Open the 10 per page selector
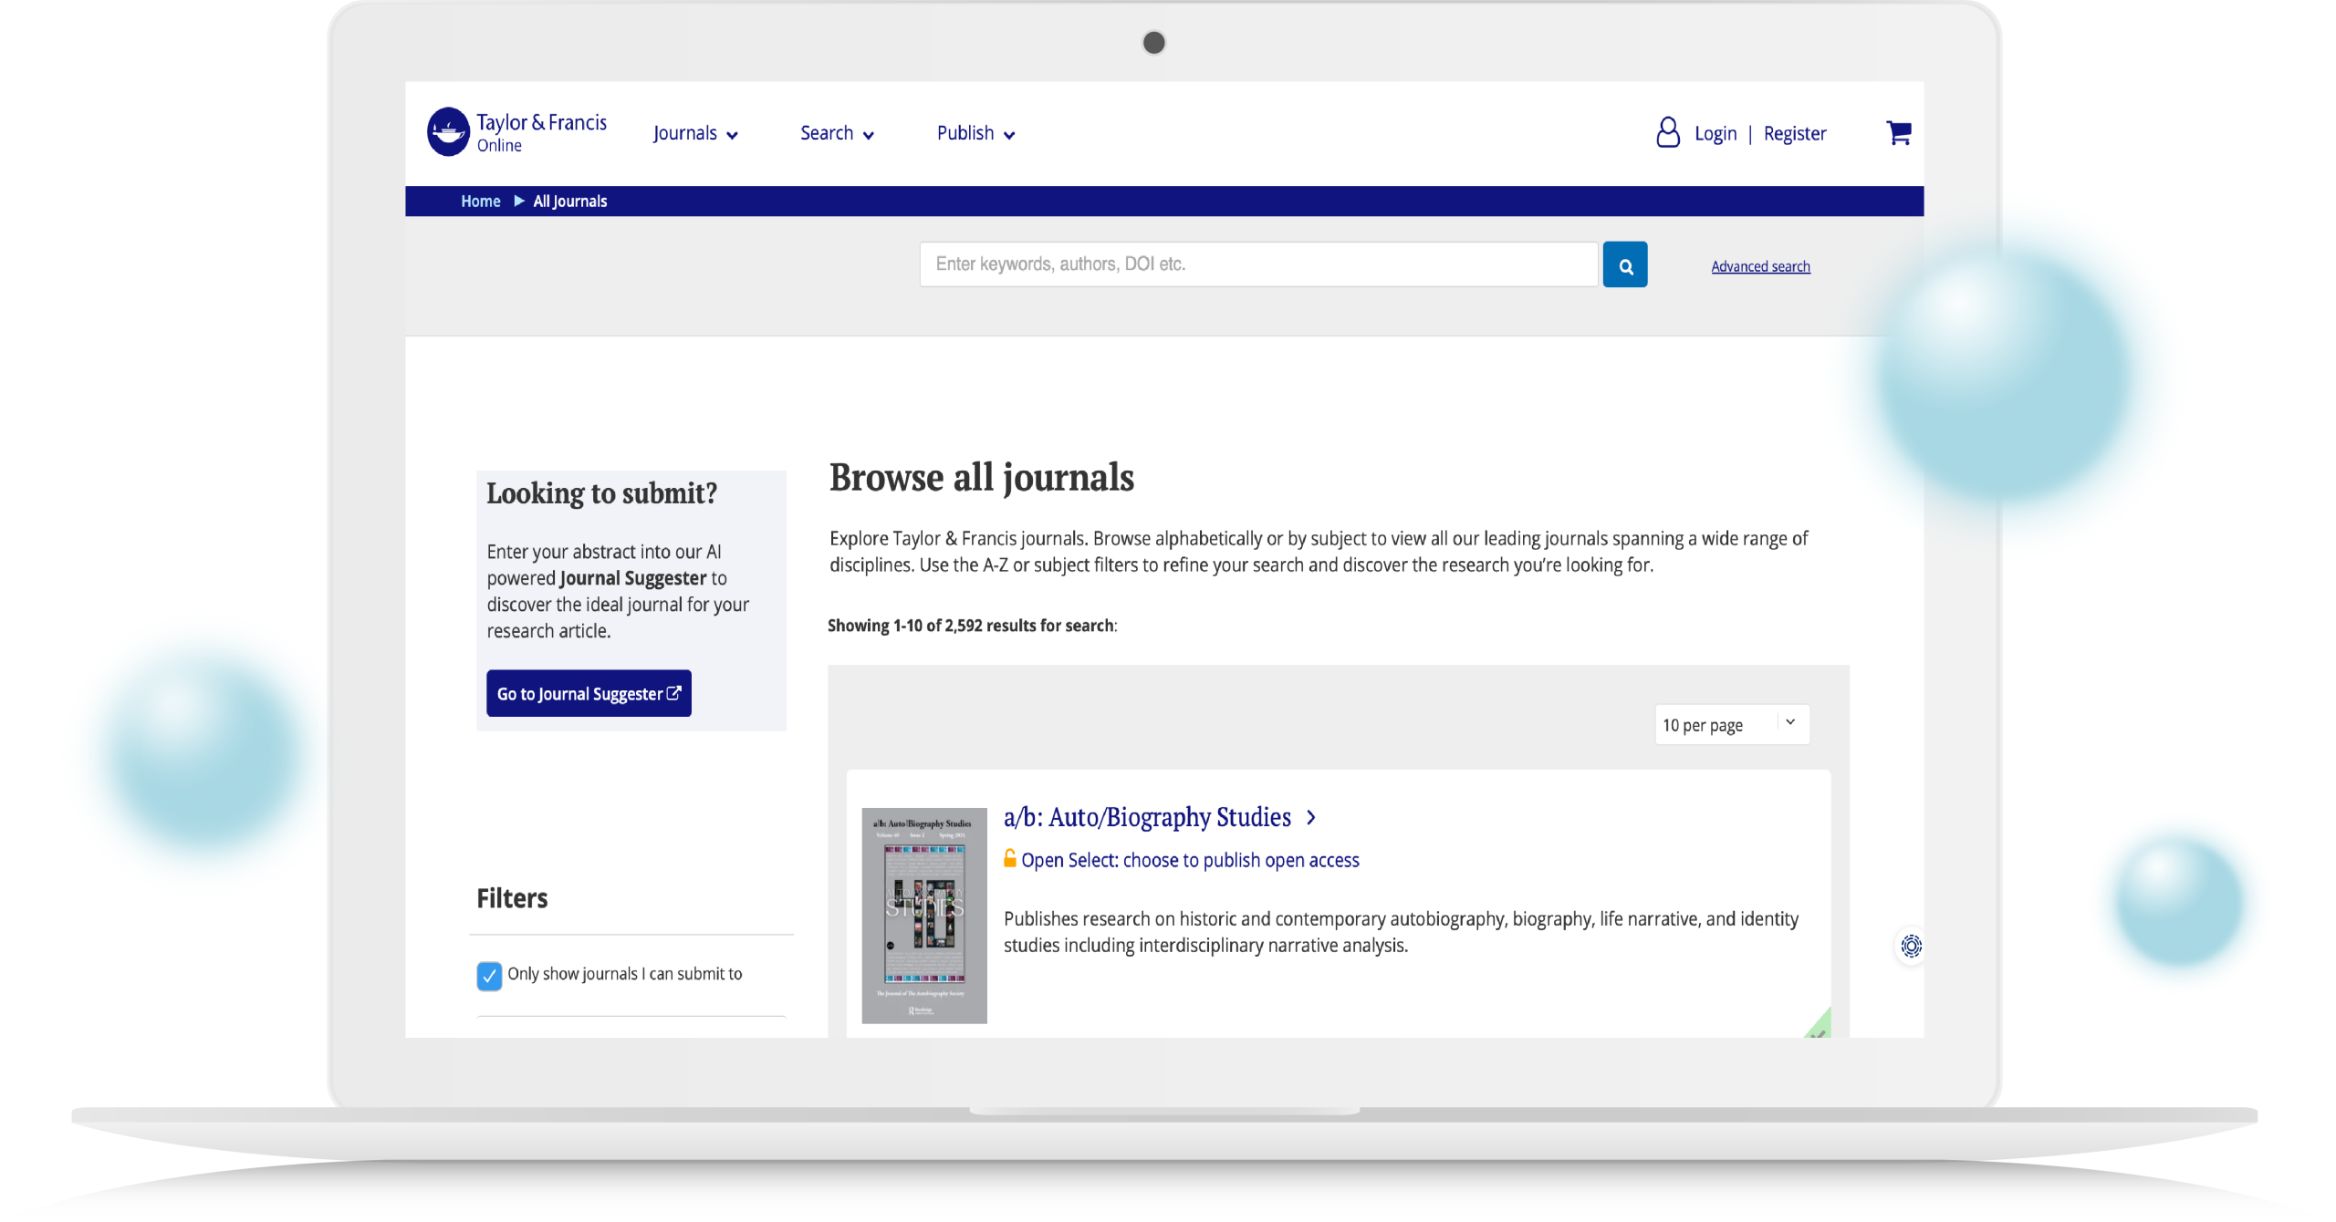The height and width of the screenshot is (1222, 2336). pos(1731,725)
